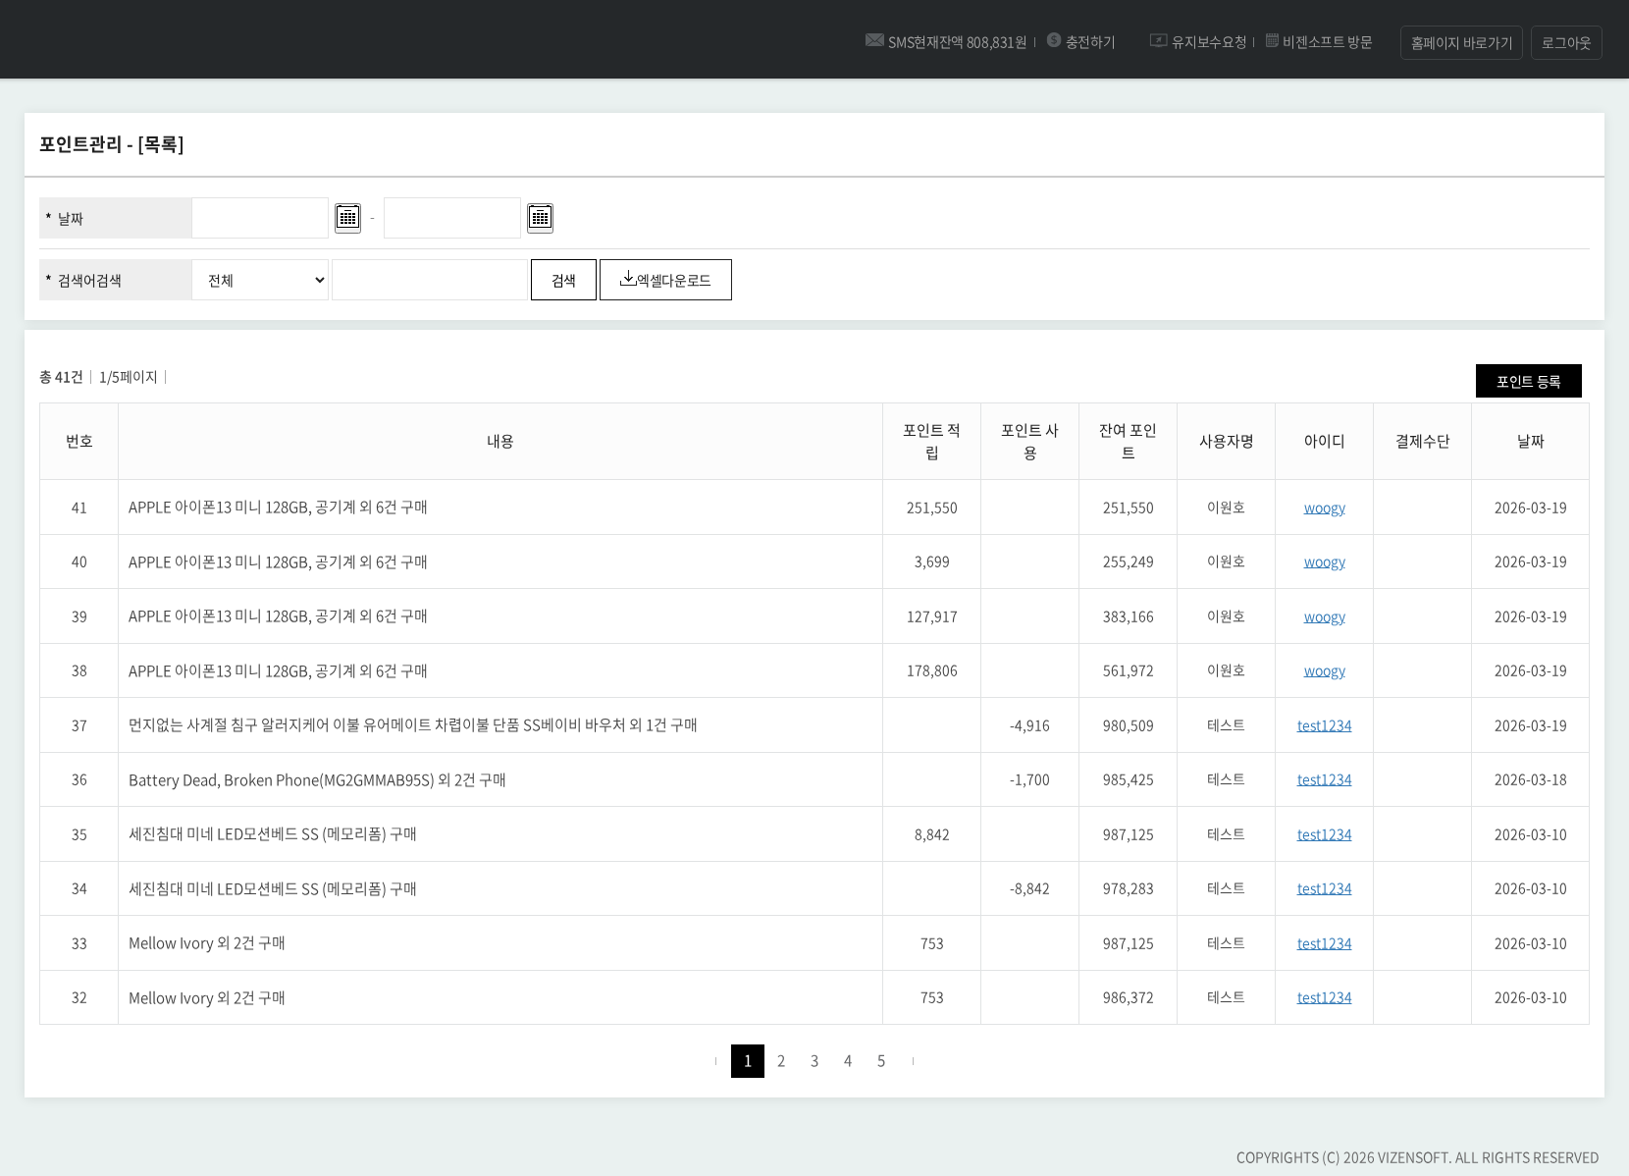This screenshot has height=1176, width=1629.
Task: Click the 로그아웃 button
Action: click(1565, 42)
